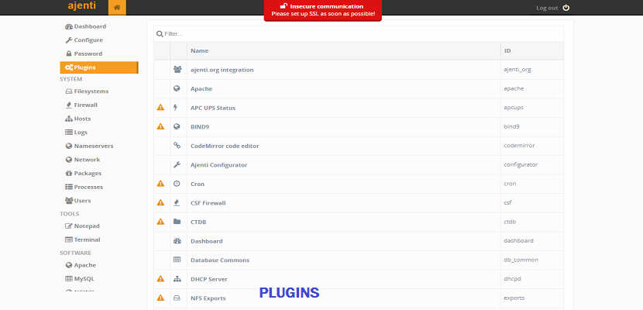Screen dimensions: 643x310
Task: Click the users icon for ajenti.org integration
Action: [177, 70]
